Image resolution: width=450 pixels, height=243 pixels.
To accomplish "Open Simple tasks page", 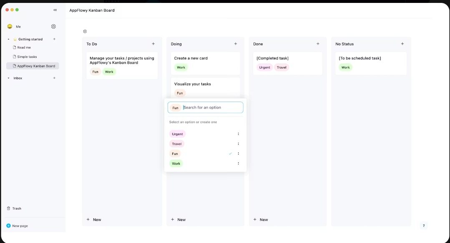I will click(27, 57).
